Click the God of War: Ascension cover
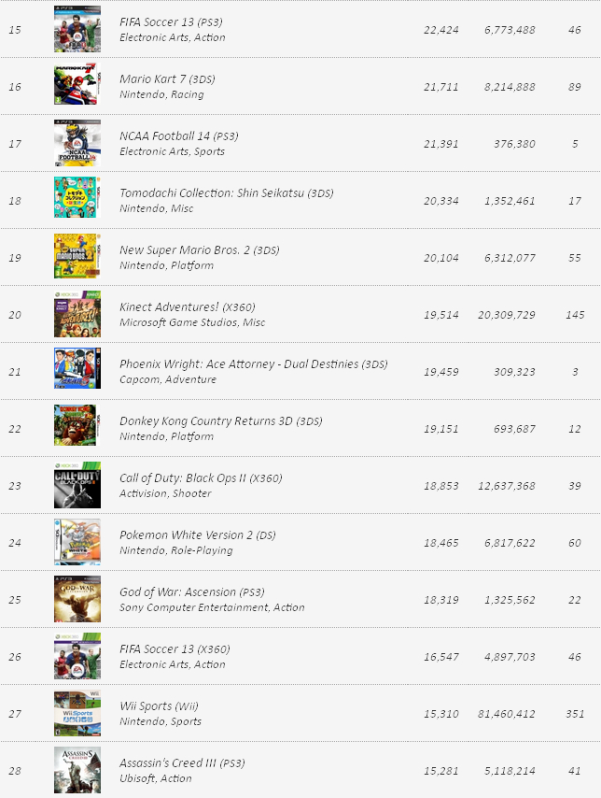Image resolution: width=601 pixels, height=798 pixels. (77, 599)
